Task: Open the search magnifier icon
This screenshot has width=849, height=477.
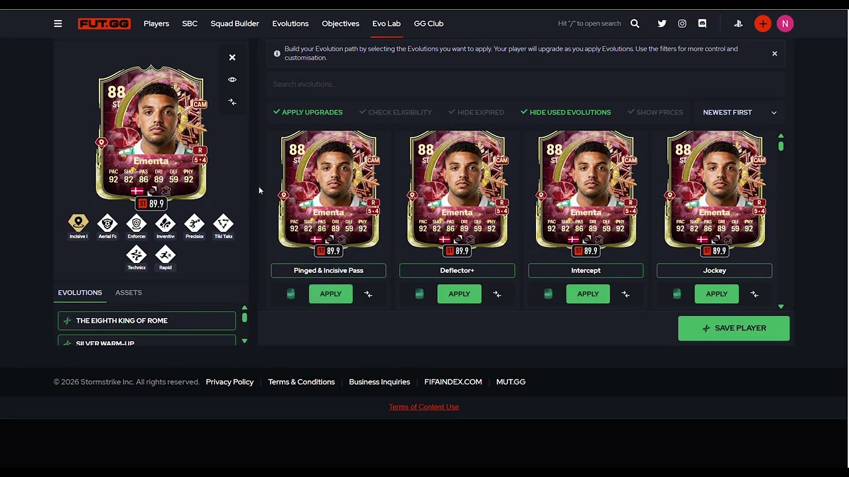Action: [635, 24]
